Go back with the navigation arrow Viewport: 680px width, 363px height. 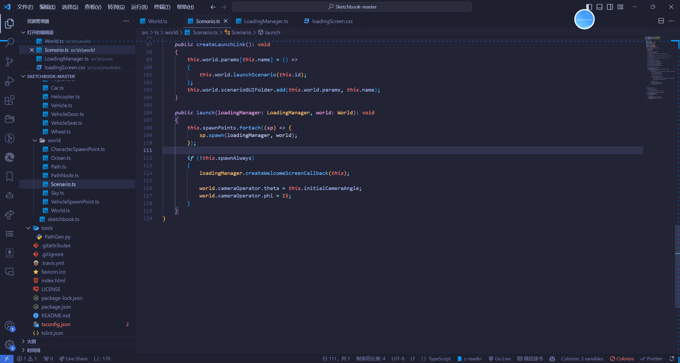tap(213, 7)
